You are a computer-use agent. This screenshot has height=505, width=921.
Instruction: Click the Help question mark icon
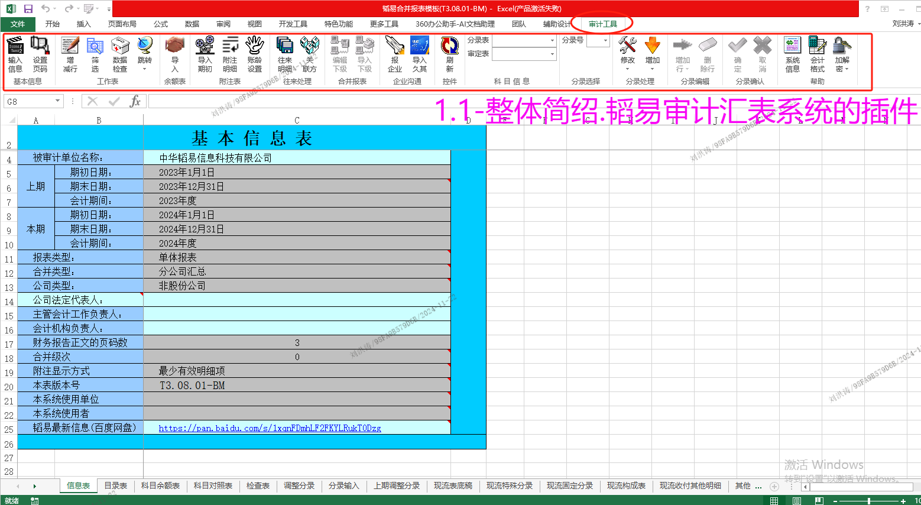pyautogui.click(x=867, y=9)
